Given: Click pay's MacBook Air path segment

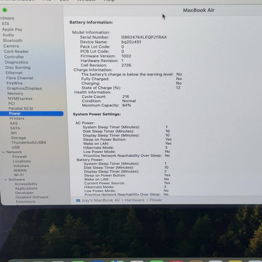Looking at the screenshot, I should (101, 200).
